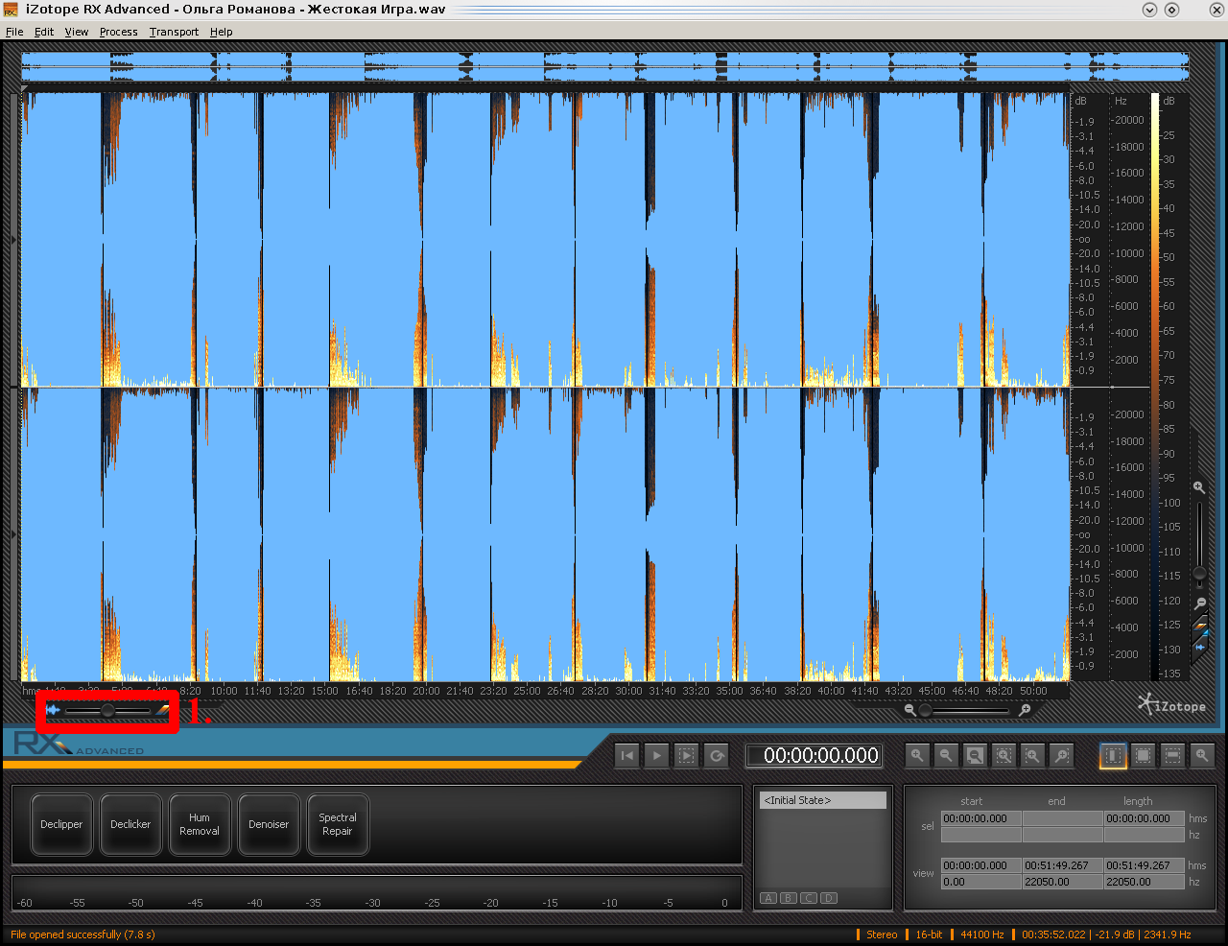Image resolution: width=1228 pixels, height=946 pixels.
Task: Open the Spectral Repair module
Action: click(338, 824)
